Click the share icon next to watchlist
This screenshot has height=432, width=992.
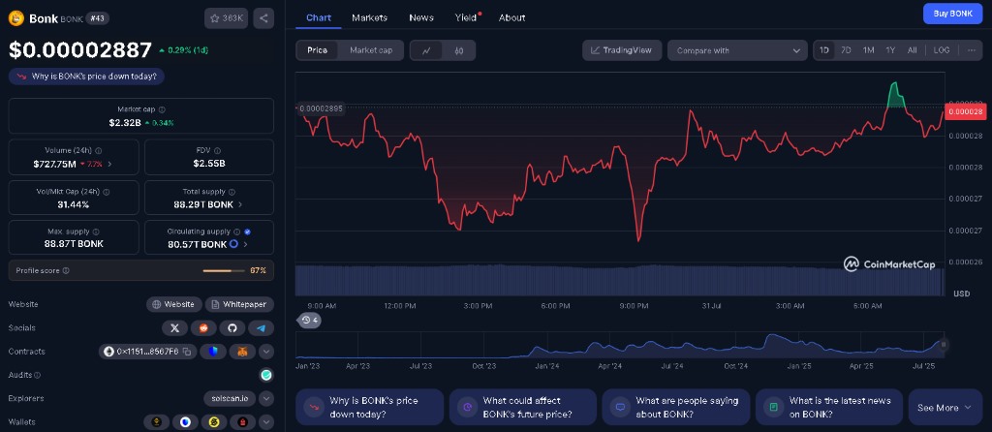tap(264, 17)
